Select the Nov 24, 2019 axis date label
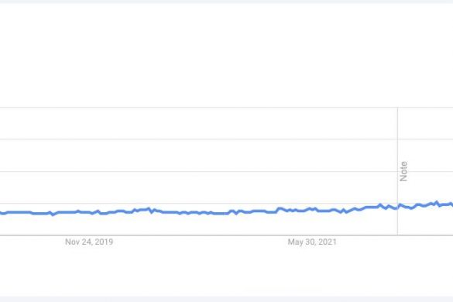The height and width of the screenshot is (302, 453). pyautogui.click(x=89, y=242)
